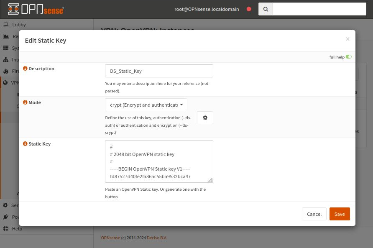Select the VPN globe icon
373x248 pixels.
click(x=5, y=82)
